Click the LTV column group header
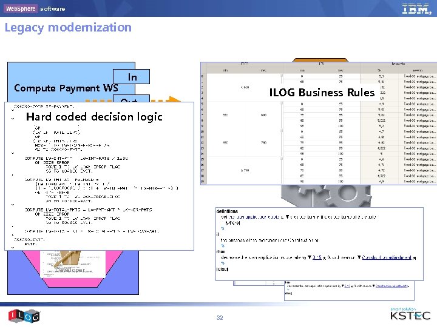 point(321,64)
